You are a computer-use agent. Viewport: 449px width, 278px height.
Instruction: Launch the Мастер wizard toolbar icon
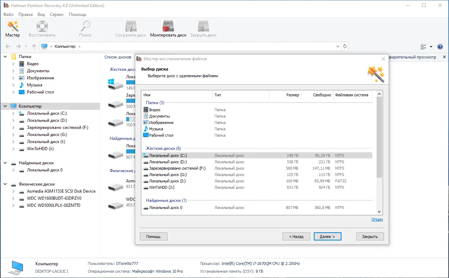[13, 27]
